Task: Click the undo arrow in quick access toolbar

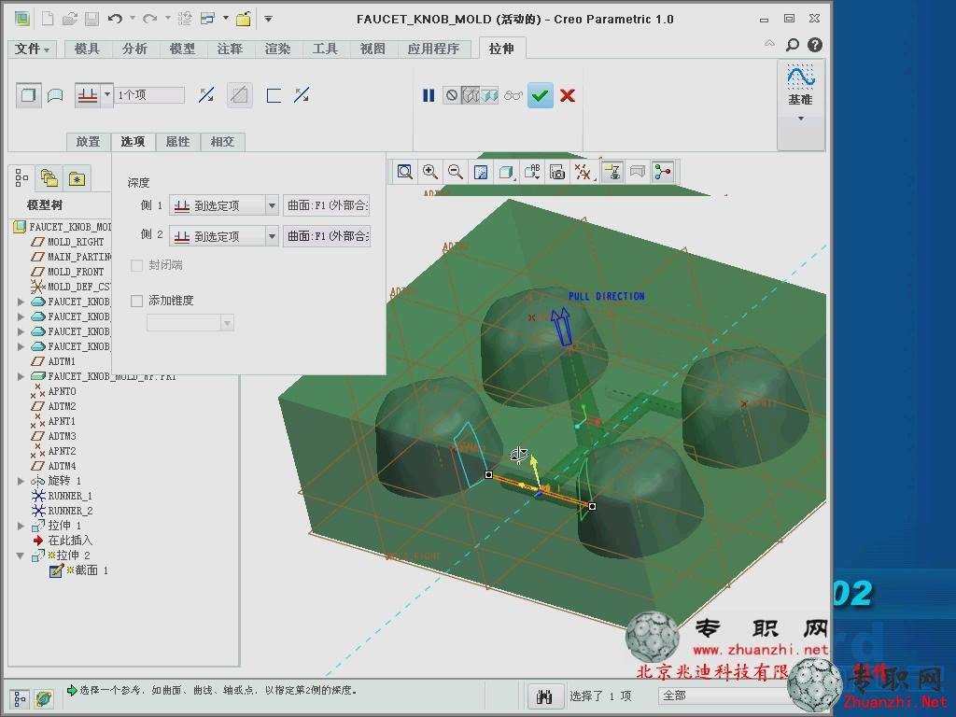Action: (x=115, y=19)
